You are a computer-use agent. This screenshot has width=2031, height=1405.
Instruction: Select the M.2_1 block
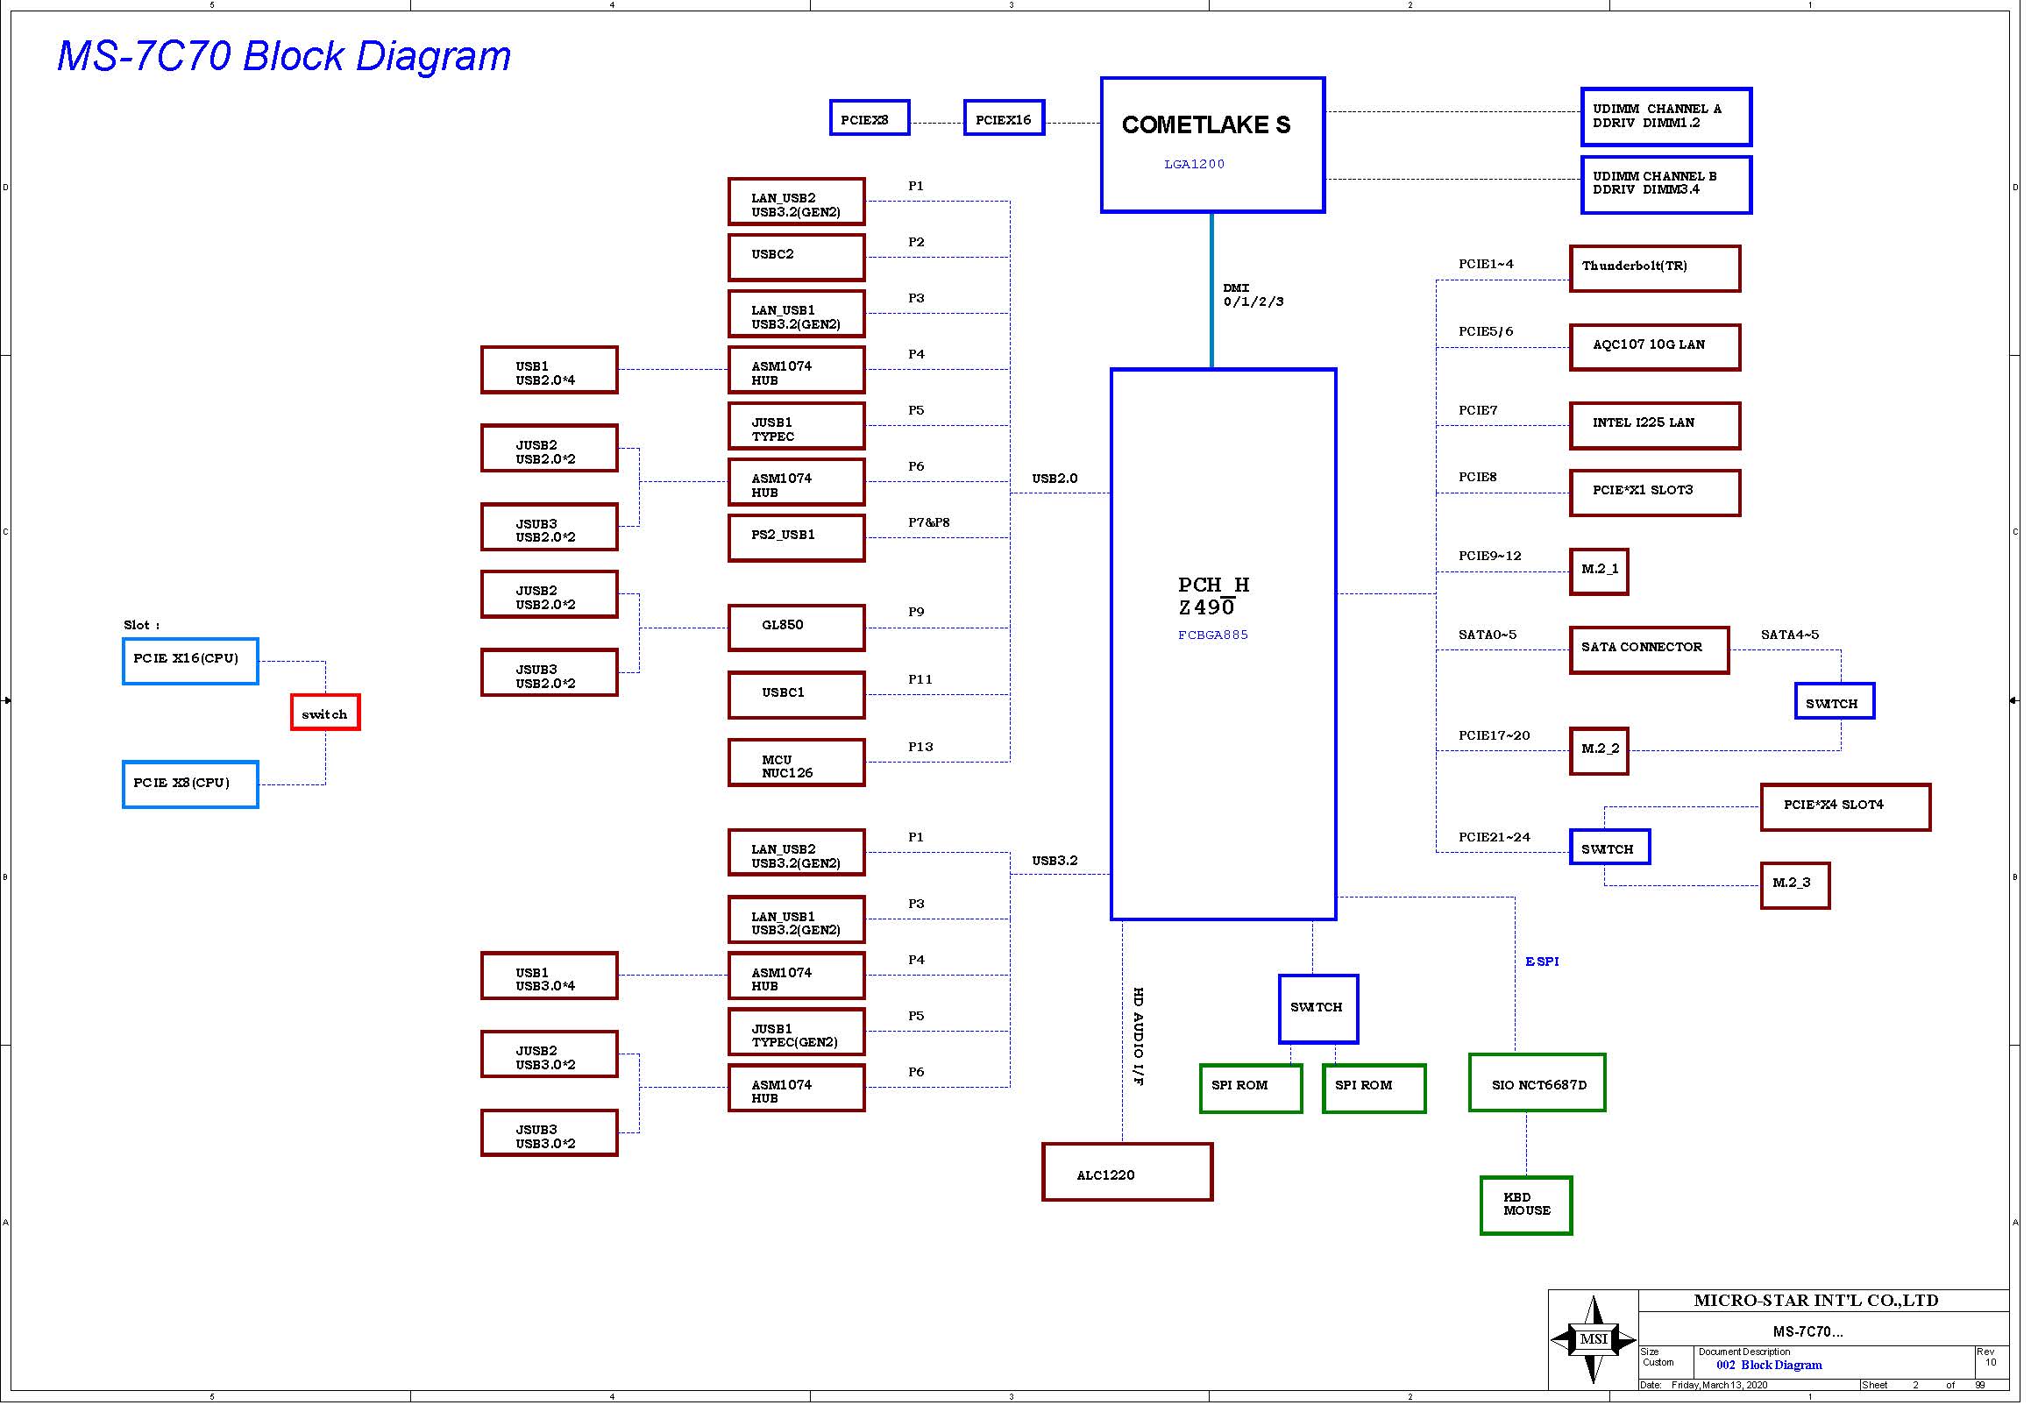point(1599,571)
